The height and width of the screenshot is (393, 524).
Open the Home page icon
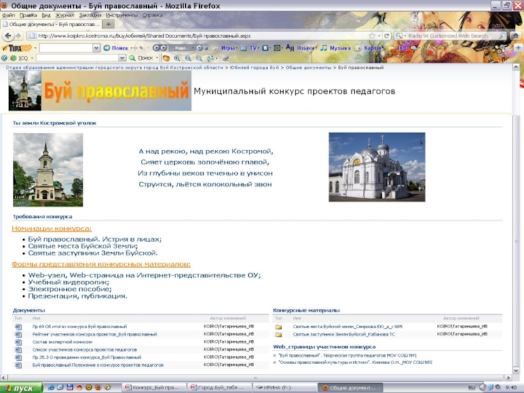[515, 35]
